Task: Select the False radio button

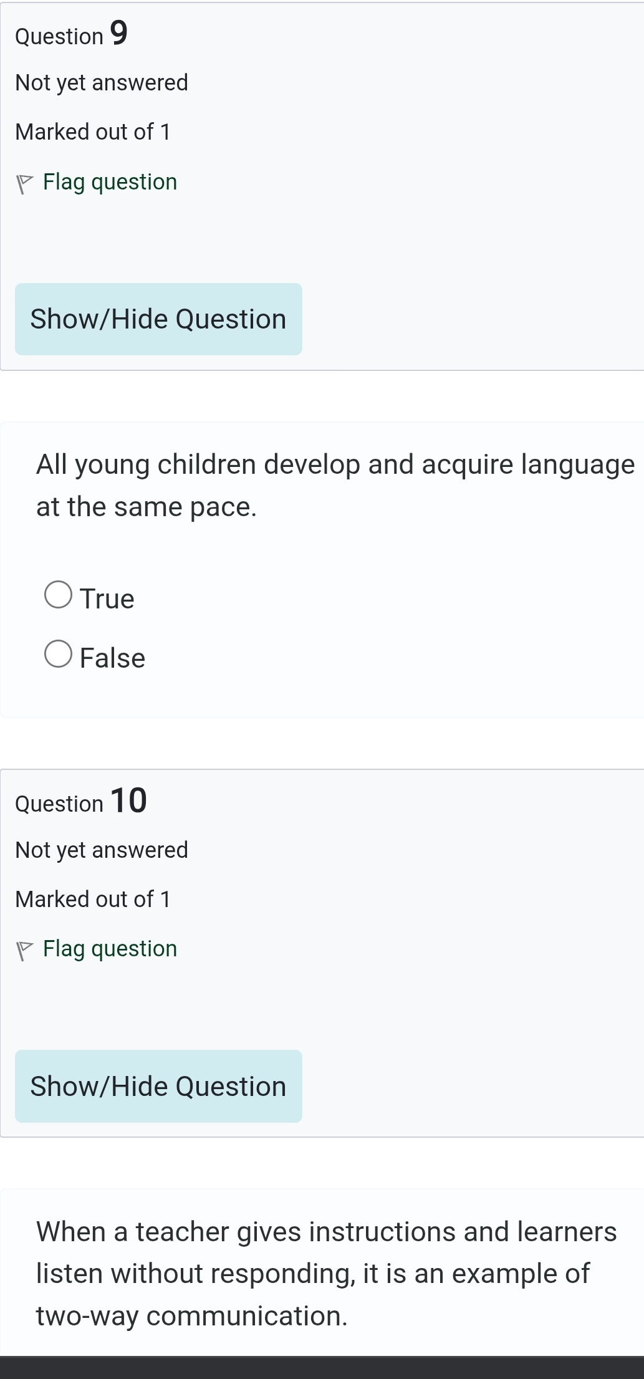Action: click(x=59, y=655)
